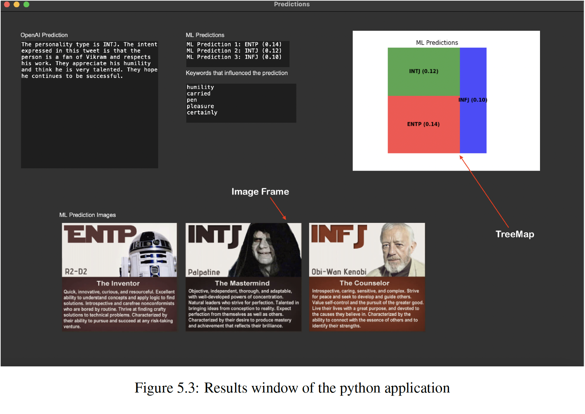Image resolution: width=585 pixels, height=414 pixels.
Task: Select the green INTJ block in the TreeMap
Action: (x=424, y=71)
